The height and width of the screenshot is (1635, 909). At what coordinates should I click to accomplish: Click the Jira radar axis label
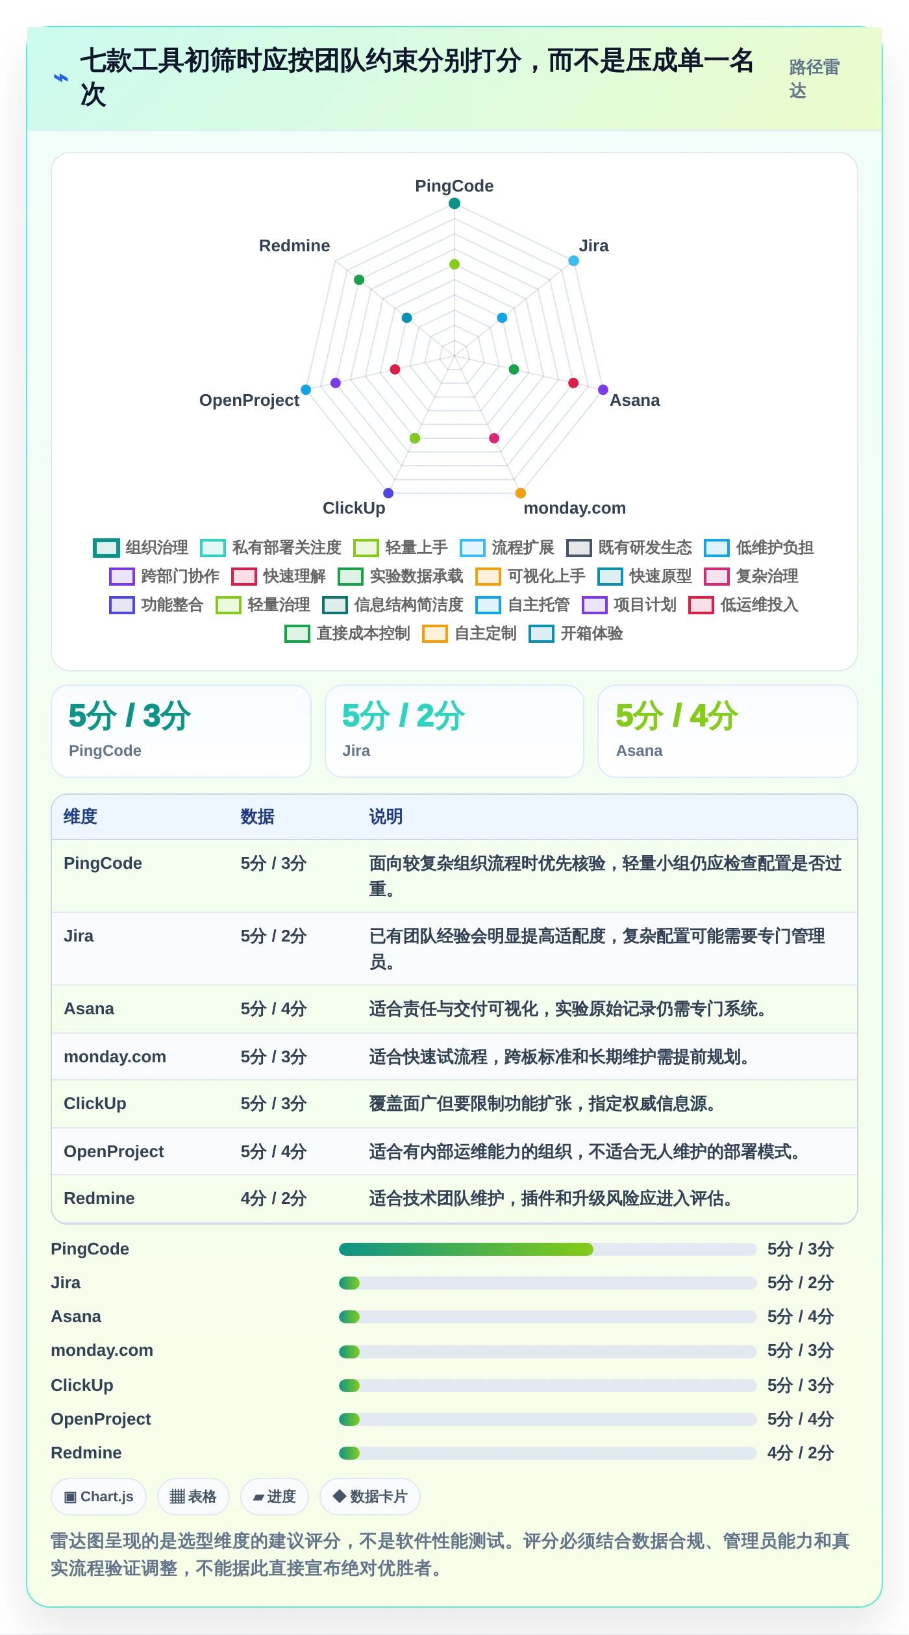click(593, 245)
